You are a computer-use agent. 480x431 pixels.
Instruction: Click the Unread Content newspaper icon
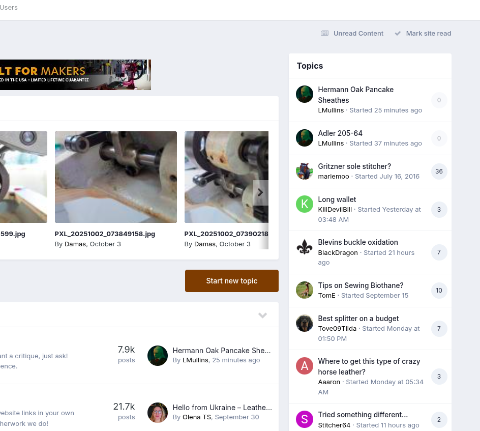(324, 34)
